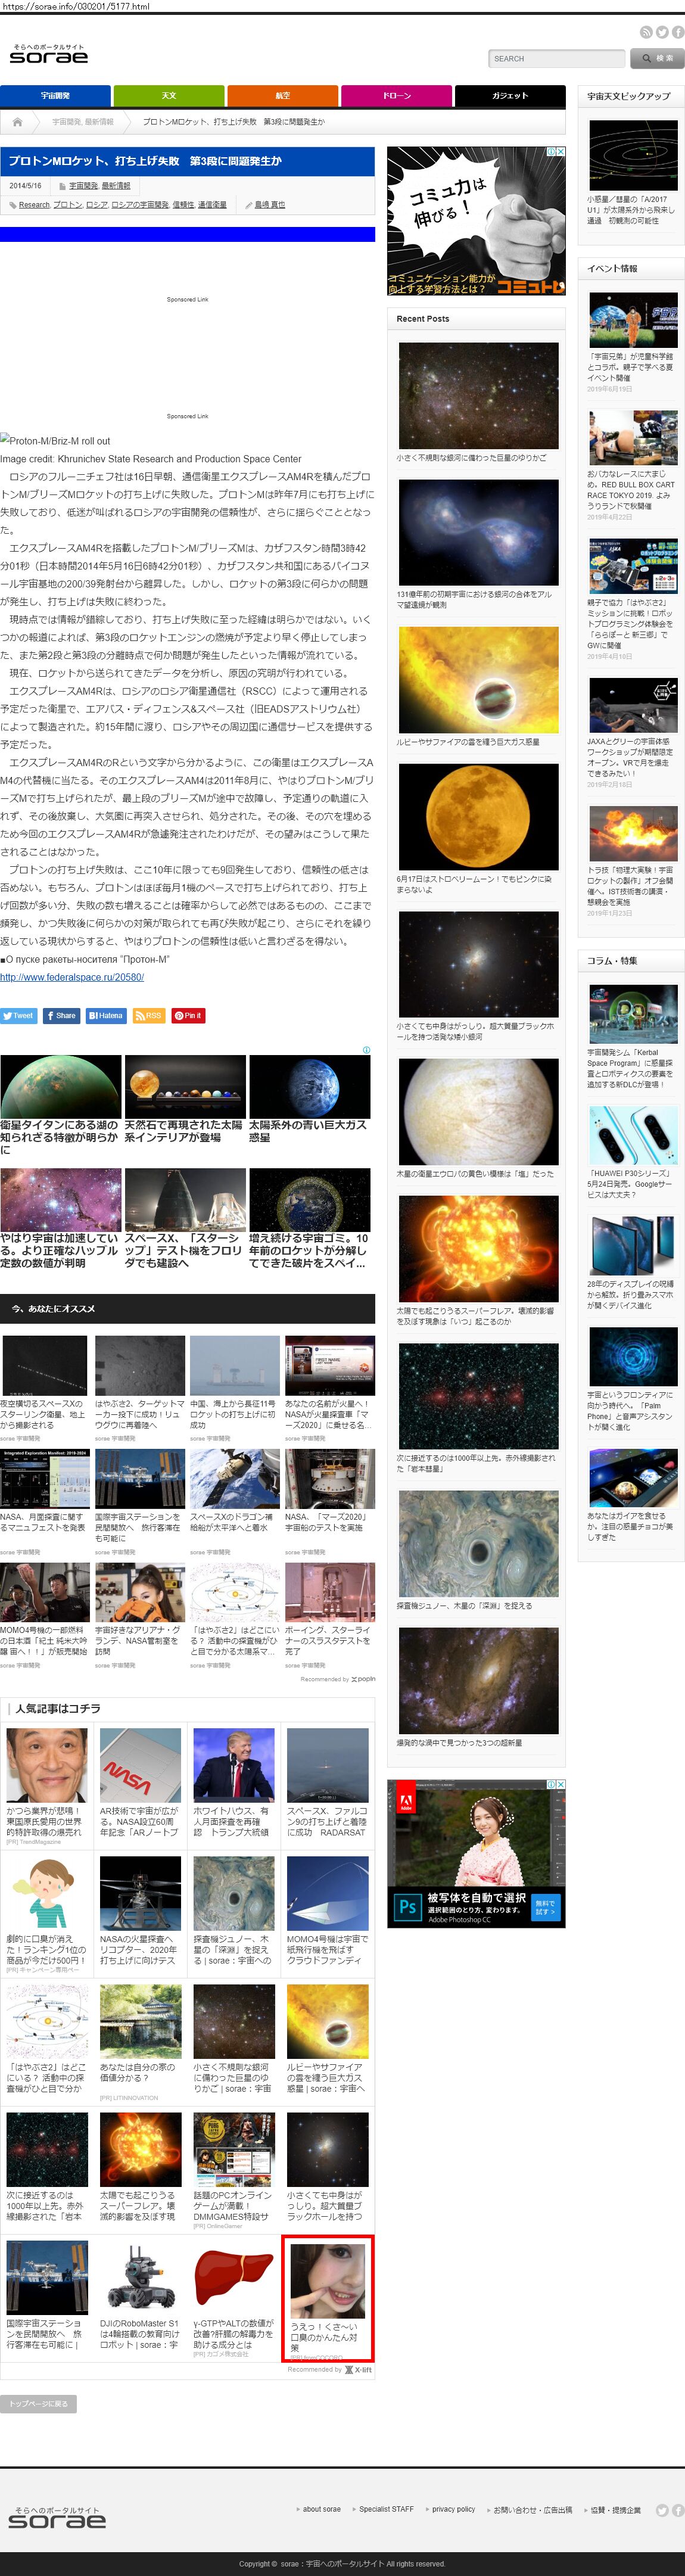Screen dimensions: 685x2576
Task: Open the Twitter icon in top-right header
Action: click(x=662, y=32)
